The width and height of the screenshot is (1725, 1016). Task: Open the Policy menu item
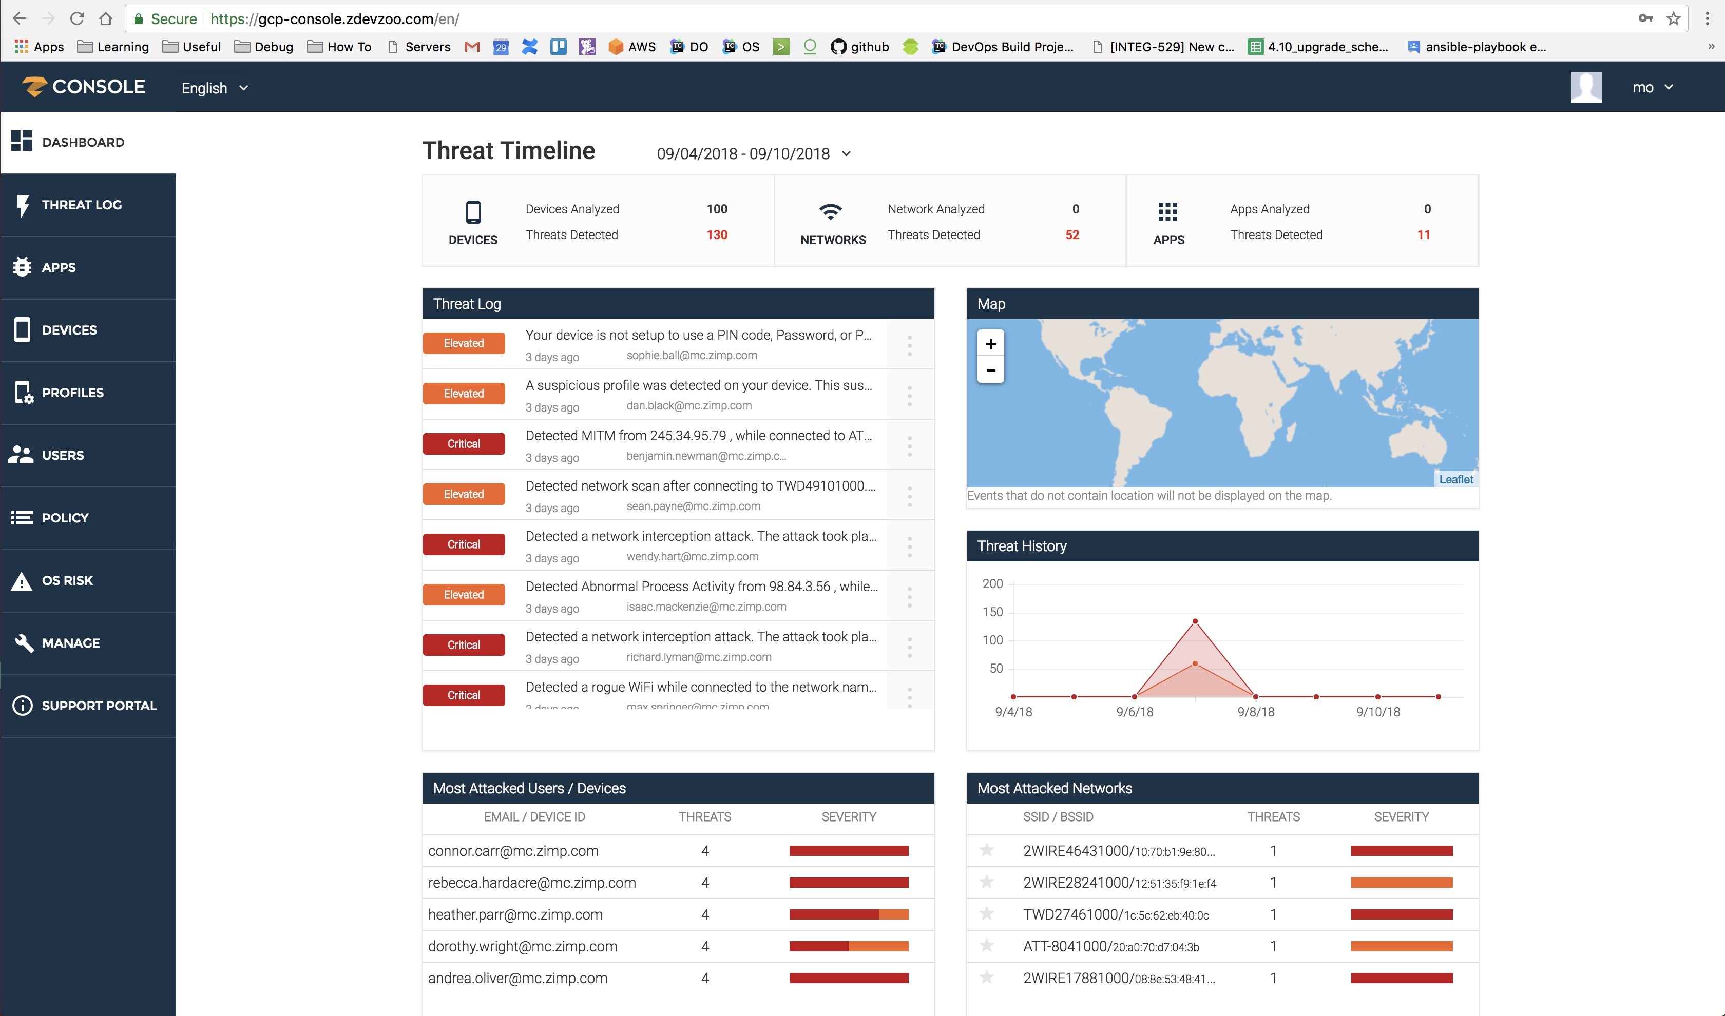click(x=88, y=518)
